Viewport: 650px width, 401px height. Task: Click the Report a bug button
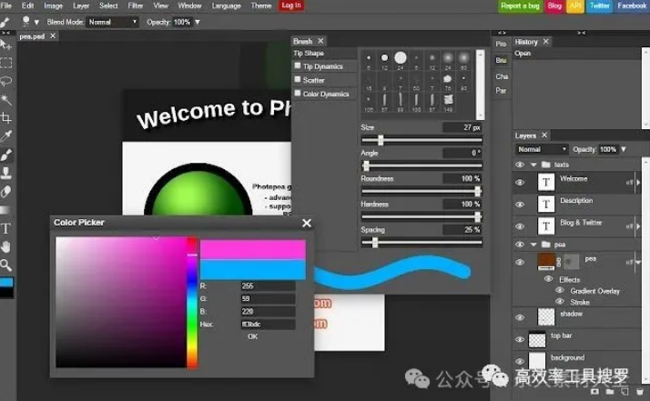pos(520,5)
